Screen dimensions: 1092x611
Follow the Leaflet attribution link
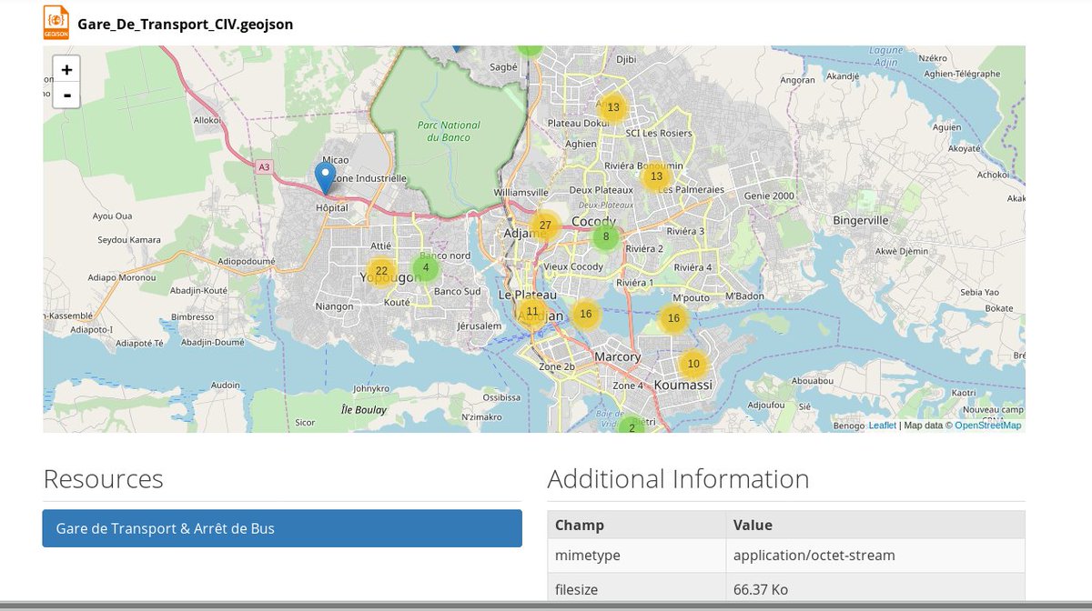(x=883, y=426)
